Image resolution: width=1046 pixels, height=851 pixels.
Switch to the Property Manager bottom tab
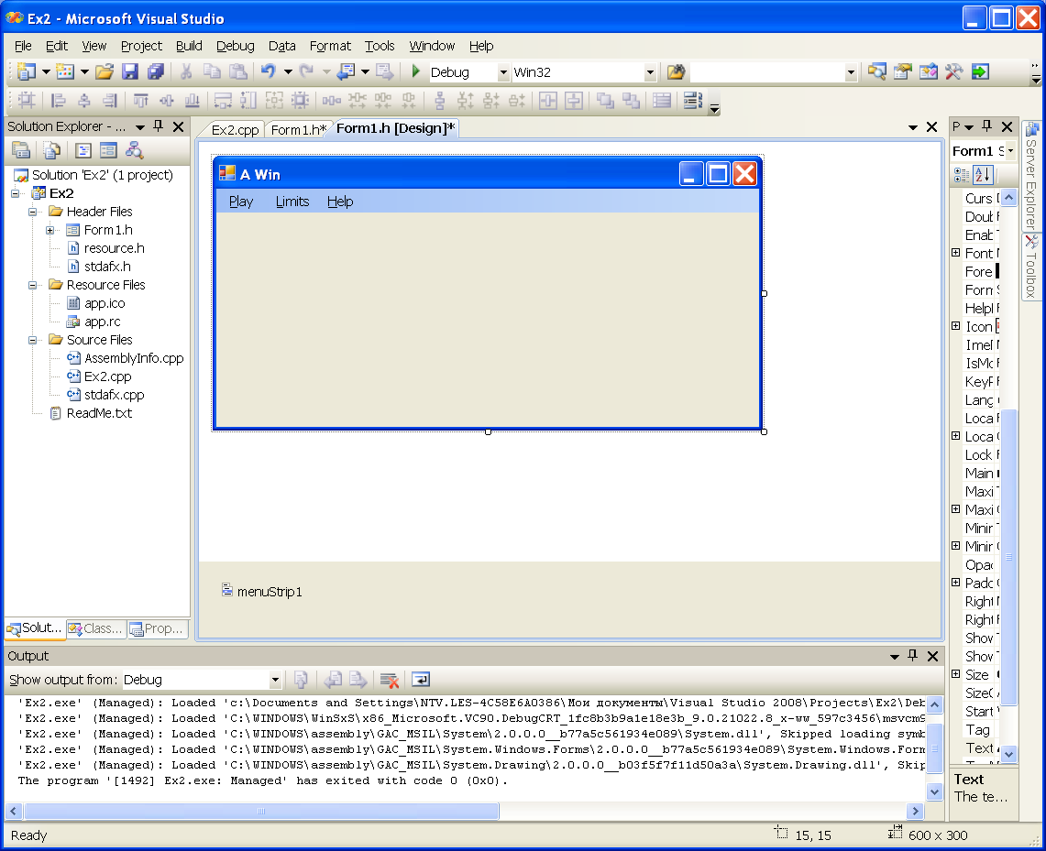(158, 628)
